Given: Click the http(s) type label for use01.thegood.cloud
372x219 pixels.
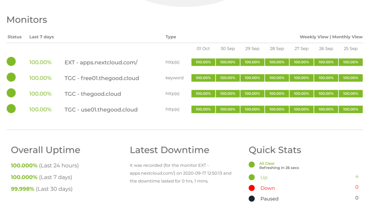Looking at the screenshot, I should tap(173, 109).
